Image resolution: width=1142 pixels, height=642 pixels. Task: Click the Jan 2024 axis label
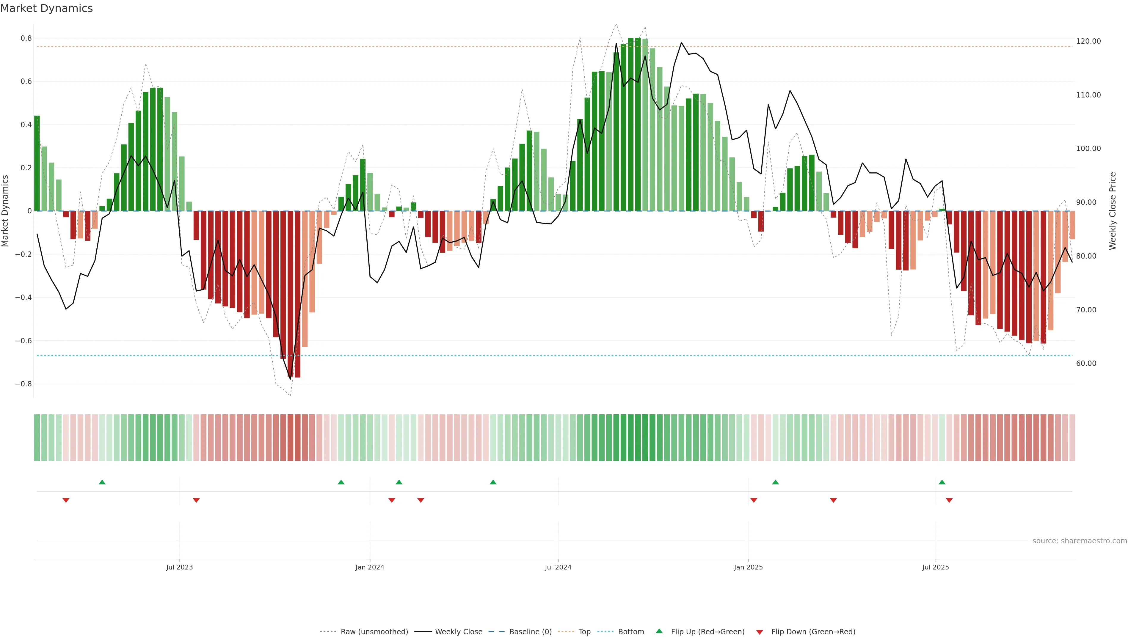pyautogui.click(x=370, y=567)
